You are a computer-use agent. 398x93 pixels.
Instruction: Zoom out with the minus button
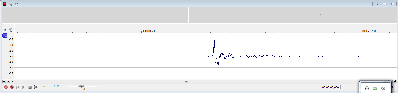pos(8,82)
